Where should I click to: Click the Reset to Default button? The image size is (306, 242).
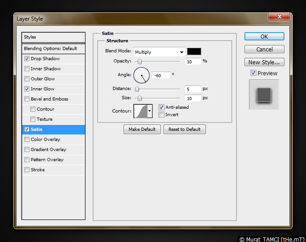pyautogui.click(x=184, y=129)
